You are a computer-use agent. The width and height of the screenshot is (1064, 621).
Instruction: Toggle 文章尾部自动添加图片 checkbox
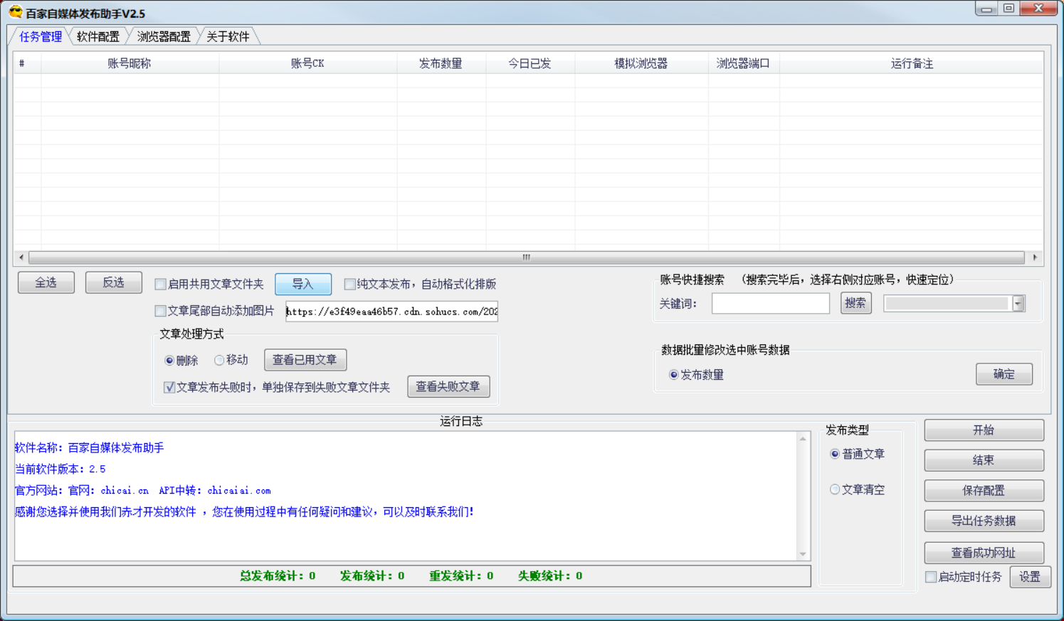click(161, 311)
